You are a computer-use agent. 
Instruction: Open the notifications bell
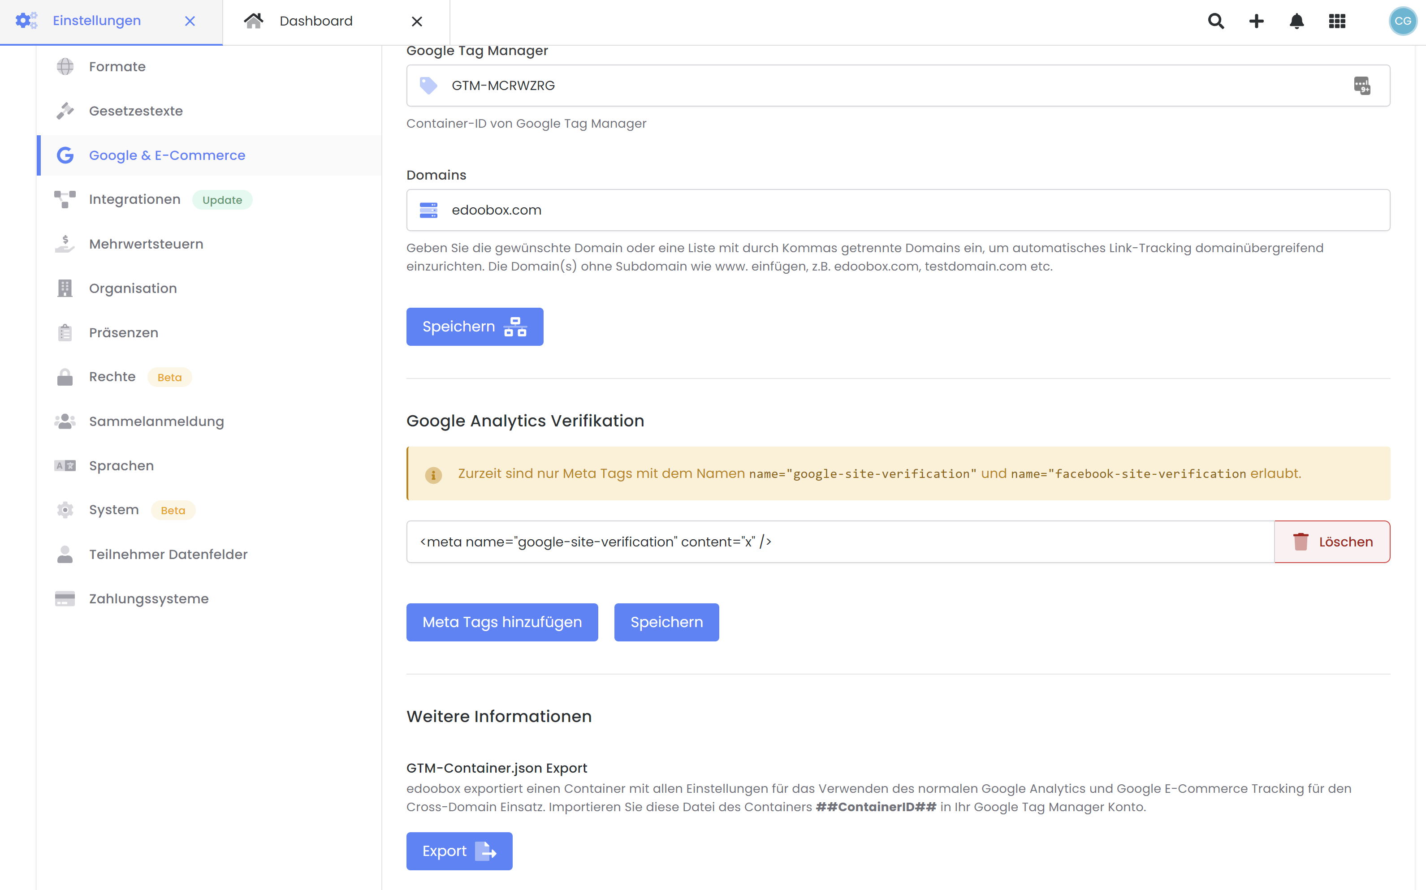pos(1296,21)
